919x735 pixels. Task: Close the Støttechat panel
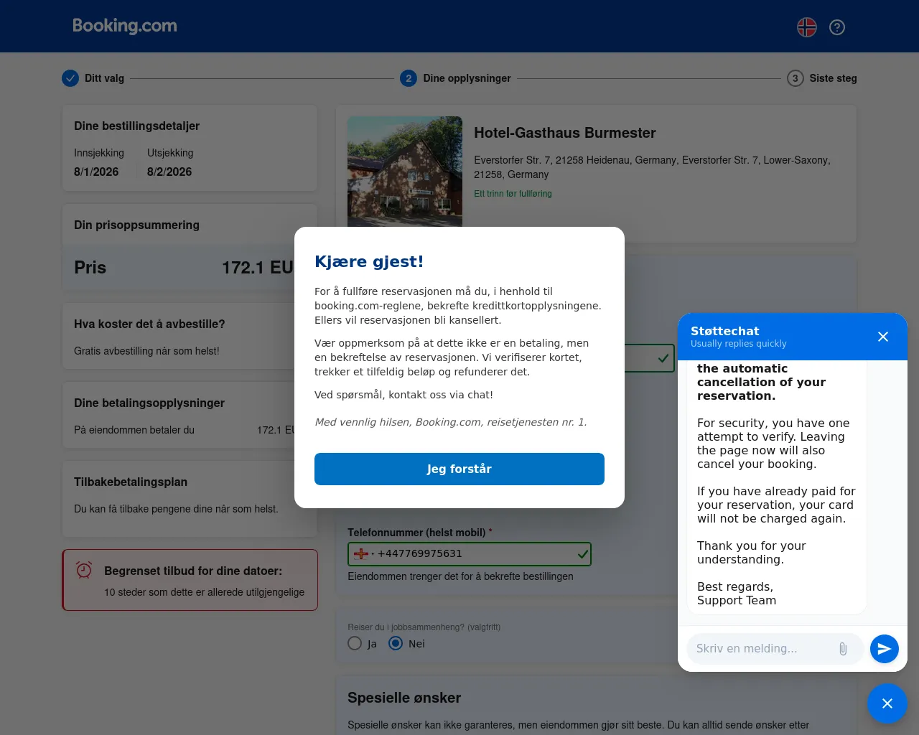[883, 337]
